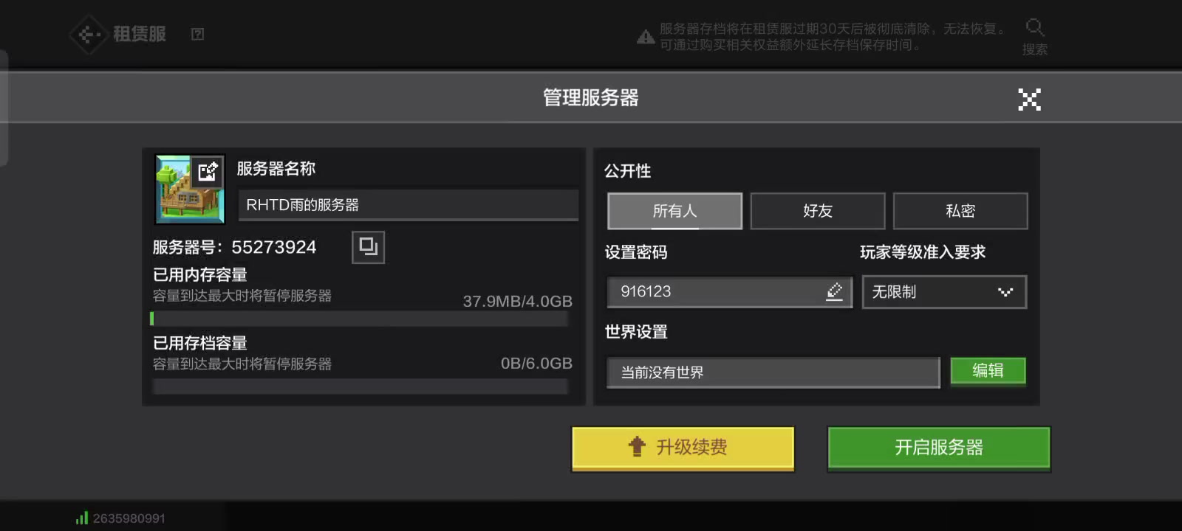This screenshot has width=1182, height=531.
Task: Click the help question mark icon
Action: click(197, 34)
